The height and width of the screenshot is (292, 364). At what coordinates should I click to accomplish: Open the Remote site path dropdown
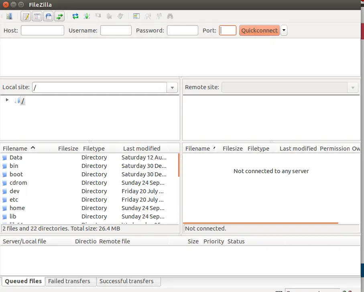[x=353, y=88]
